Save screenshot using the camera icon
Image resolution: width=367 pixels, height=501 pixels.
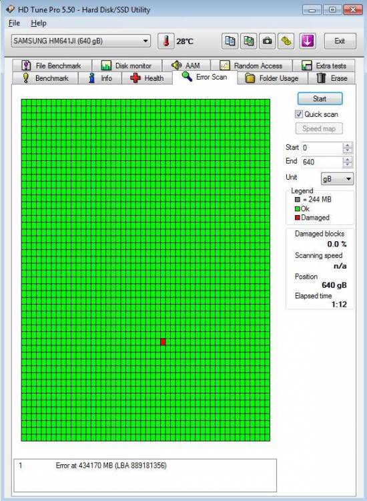point(268,41)
